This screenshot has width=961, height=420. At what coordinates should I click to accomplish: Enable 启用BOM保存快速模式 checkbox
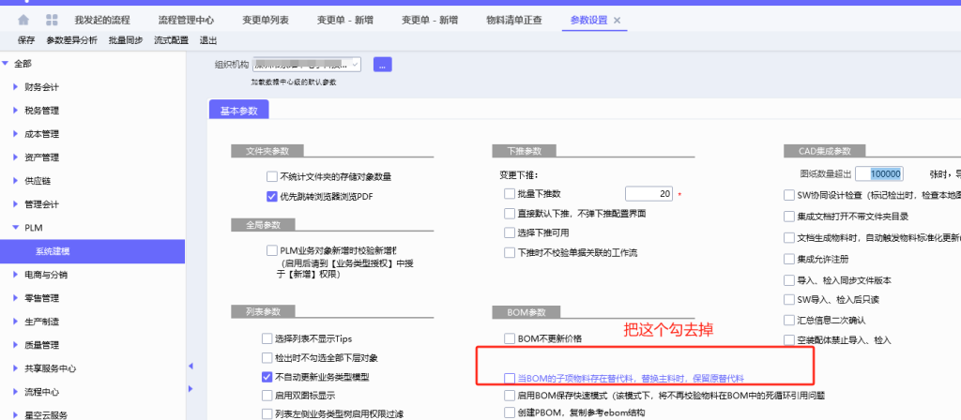510,396
